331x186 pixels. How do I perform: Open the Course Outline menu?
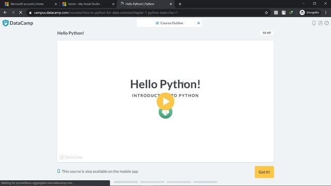pos(169,23)
